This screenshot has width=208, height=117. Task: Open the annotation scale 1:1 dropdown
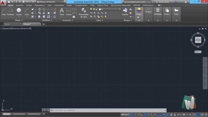(x=179, y=114)
